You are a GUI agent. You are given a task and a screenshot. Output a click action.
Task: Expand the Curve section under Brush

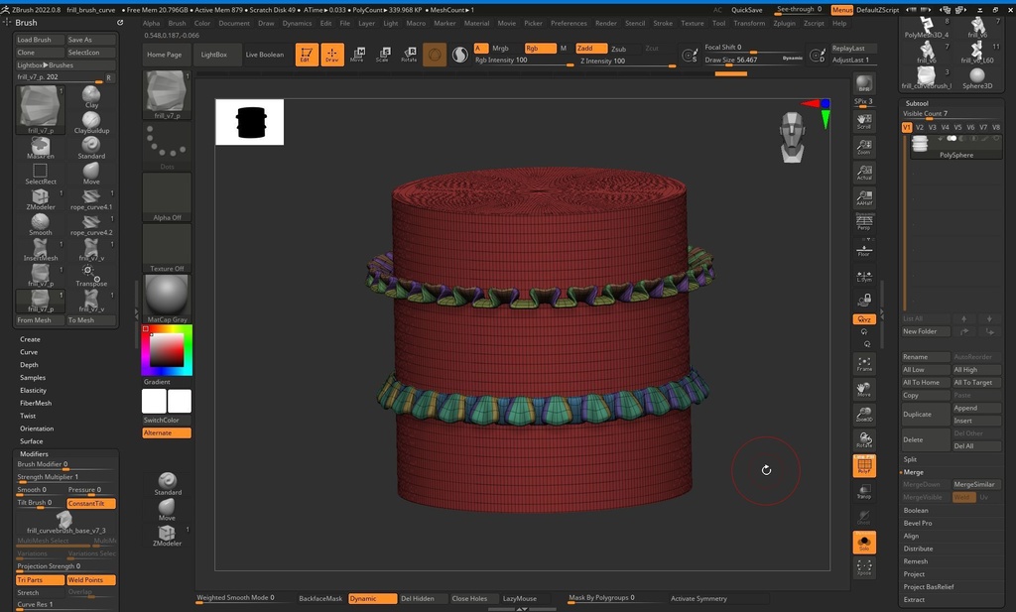(29, 352)
